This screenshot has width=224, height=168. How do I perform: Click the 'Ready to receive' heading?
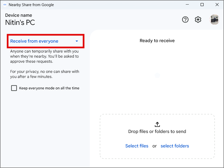[x=157, y=41]
